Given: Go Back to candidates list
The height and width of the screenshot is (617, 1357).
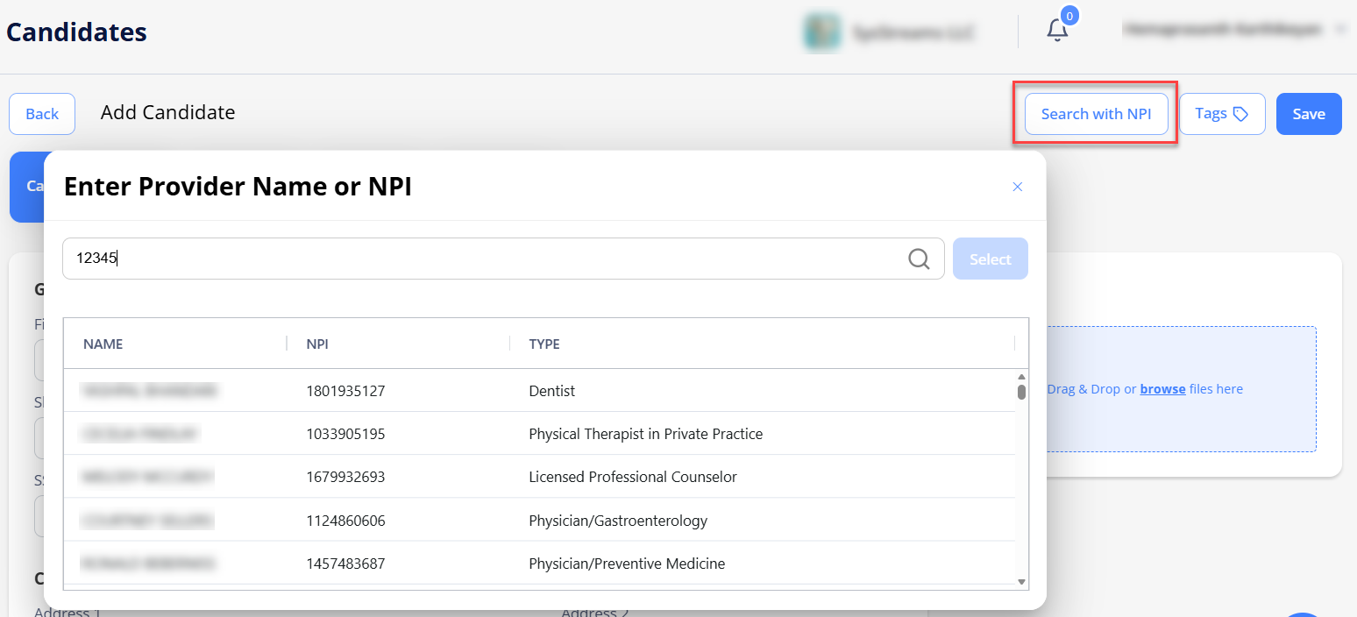Looking at the screenshot, I should pyautogui.click(x=42, y=114).
